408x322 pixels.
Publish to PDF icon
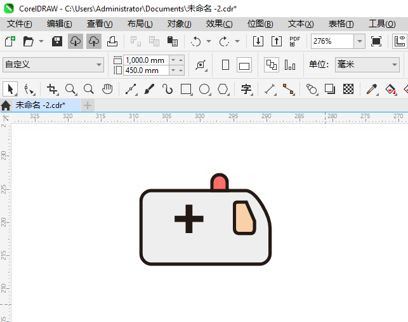pyautogui.click(x=295, y=41)
